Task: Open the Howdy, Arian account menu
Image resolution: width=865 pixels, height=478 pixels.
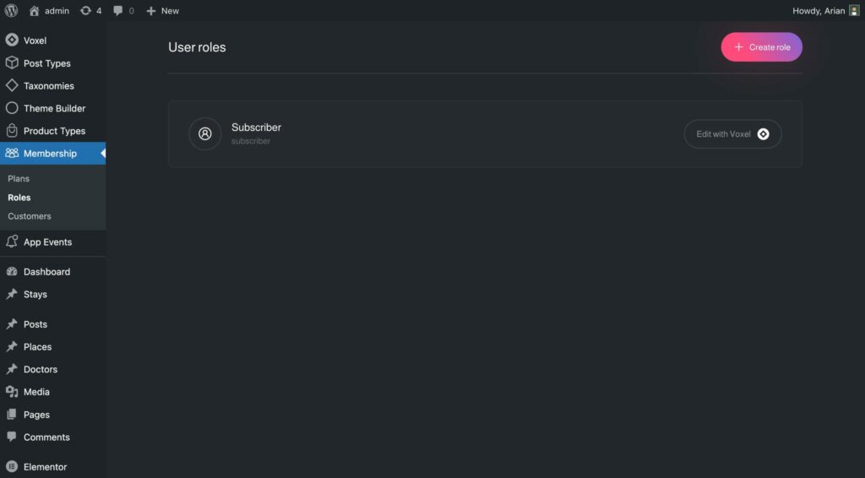Action: click(x=819, y=11)
